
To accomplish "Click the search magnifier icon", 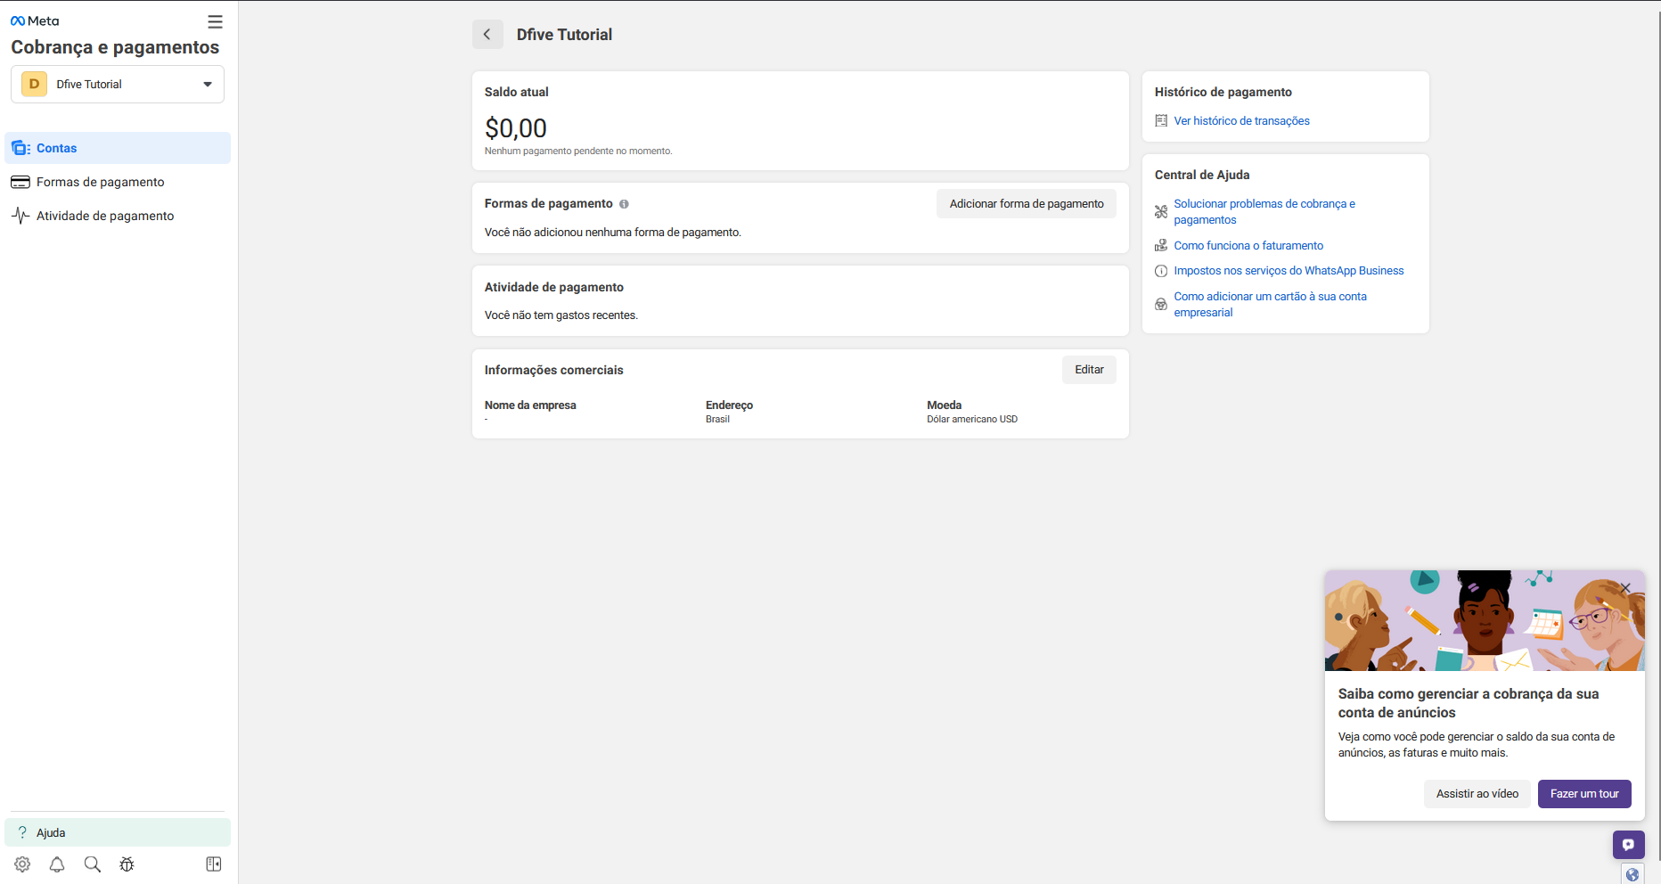I will pyautogui.click(x=92, y=864).
